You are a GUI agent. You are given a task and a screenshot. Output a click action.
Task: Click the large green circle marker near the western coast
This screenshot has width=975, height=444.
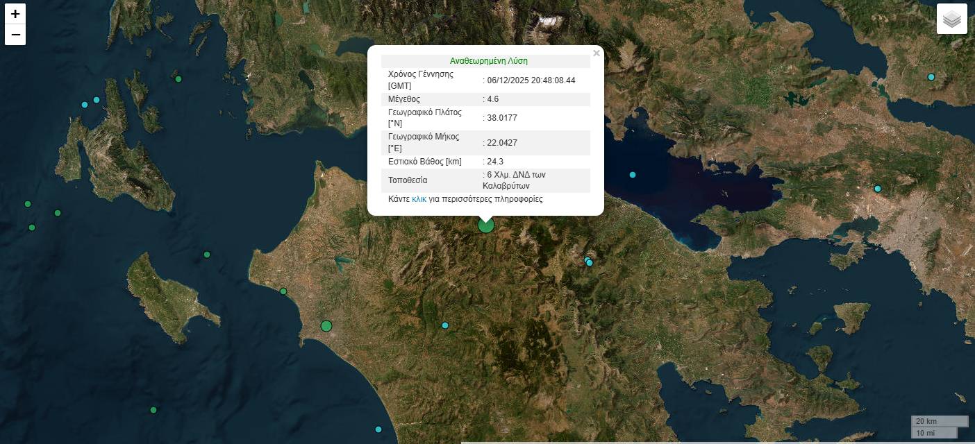[x=326, y=326]
